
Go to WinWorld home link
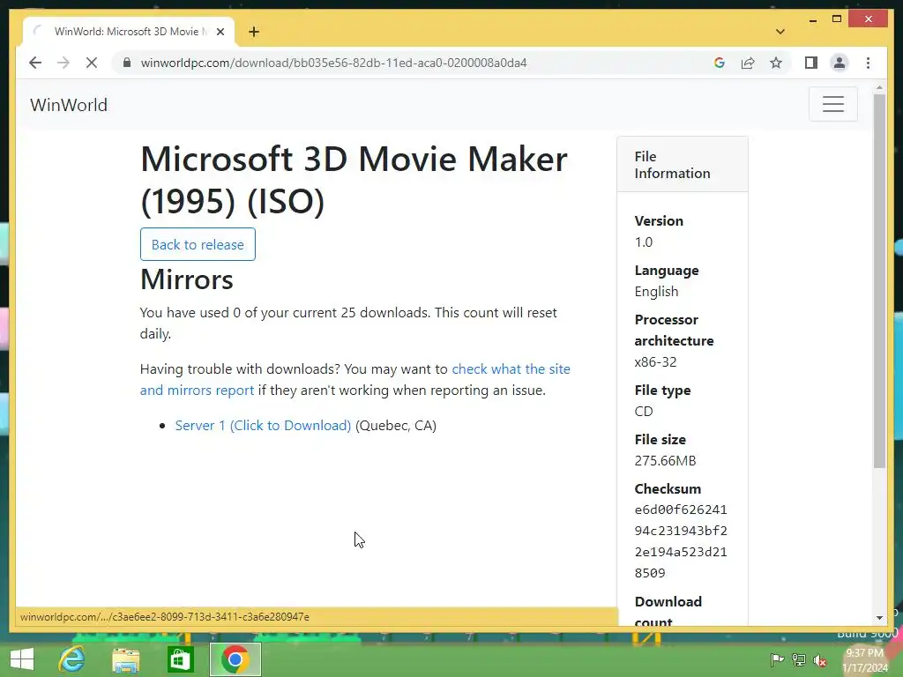pyautogui.click(x=69, y=105)
